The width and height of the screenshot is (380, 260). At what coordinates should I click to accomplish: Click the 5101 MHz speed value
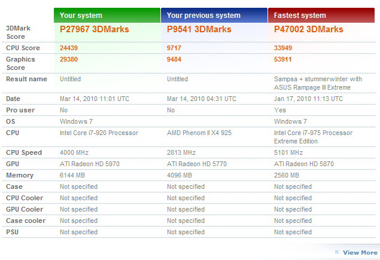pos(288,152)
